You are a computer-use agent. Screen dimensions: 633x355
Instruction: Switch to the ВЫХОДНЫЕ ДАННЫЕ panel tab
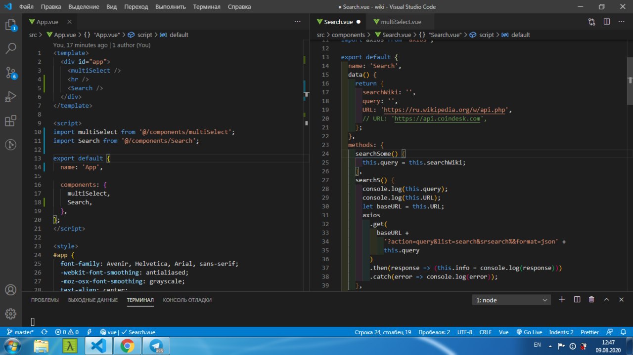pos(92,300)
